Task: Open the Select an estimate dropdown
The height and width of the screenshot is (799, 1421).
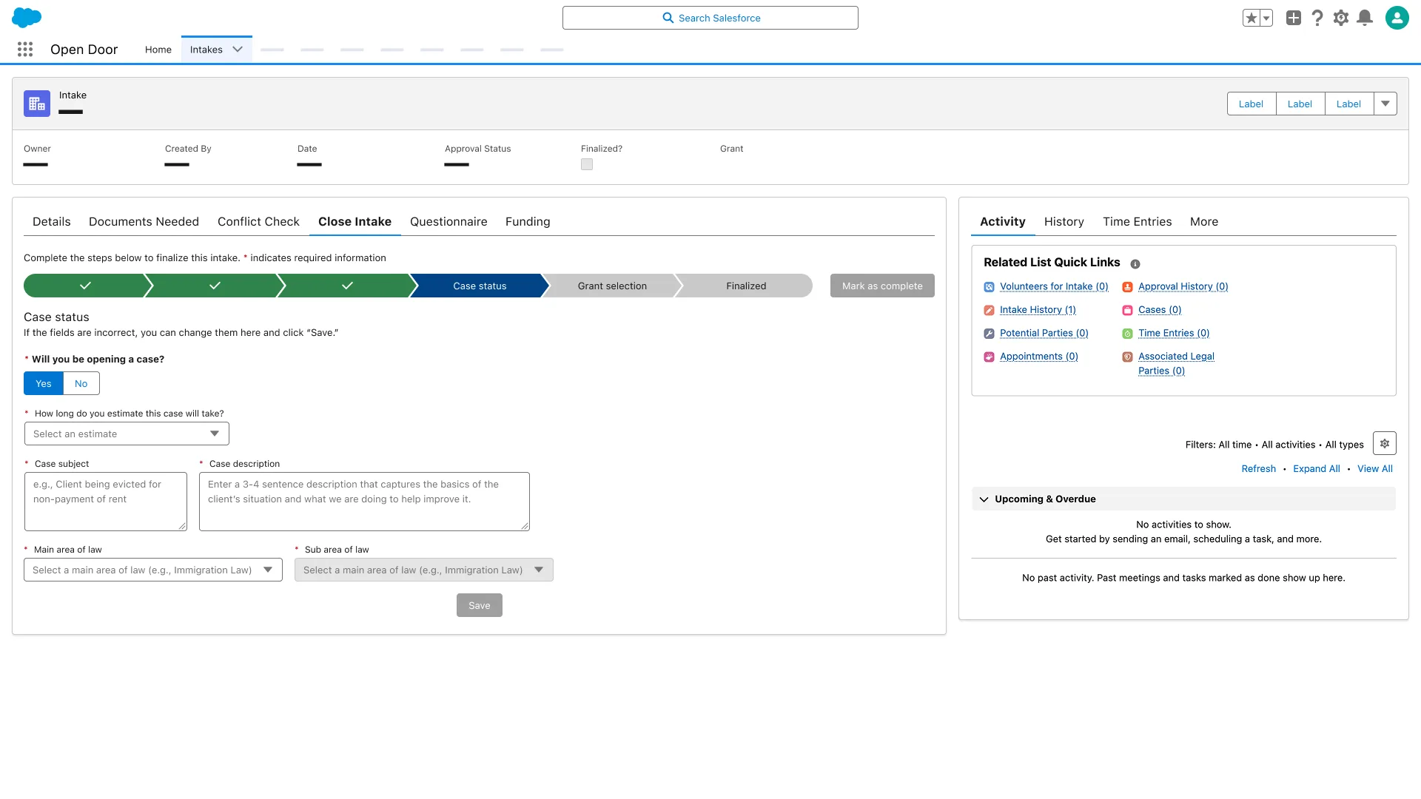Action: [x=127, y=434]
